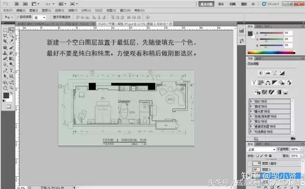Click the color spectrum ramp bar

point(271,52)
